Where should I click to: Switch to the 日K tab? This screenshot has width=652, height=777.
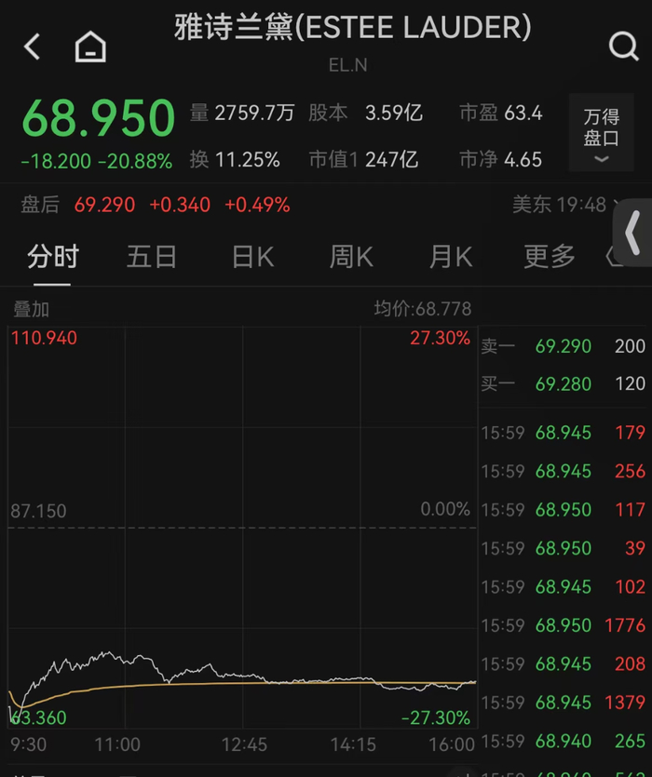[x=252, y=257]
